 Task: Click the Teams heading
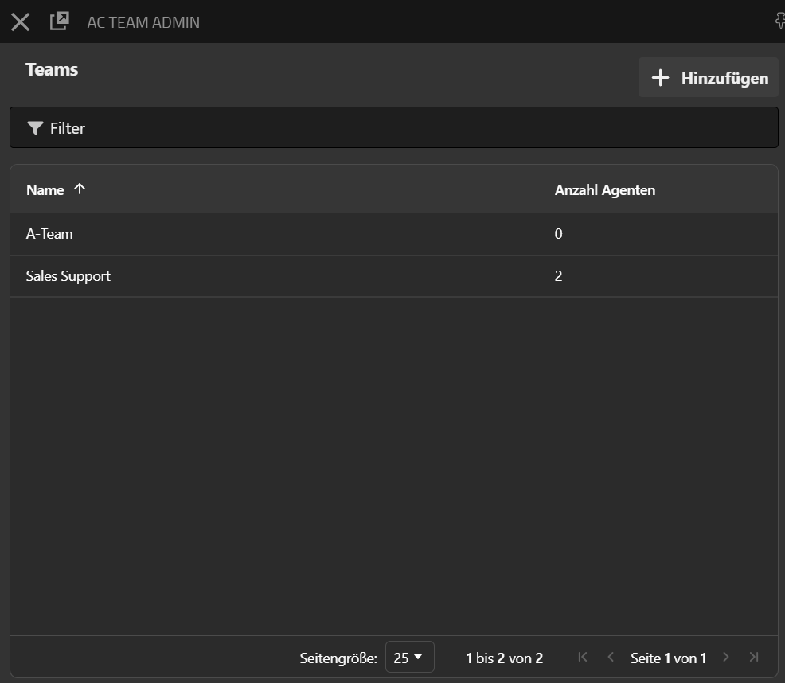[x=52, y=69]
